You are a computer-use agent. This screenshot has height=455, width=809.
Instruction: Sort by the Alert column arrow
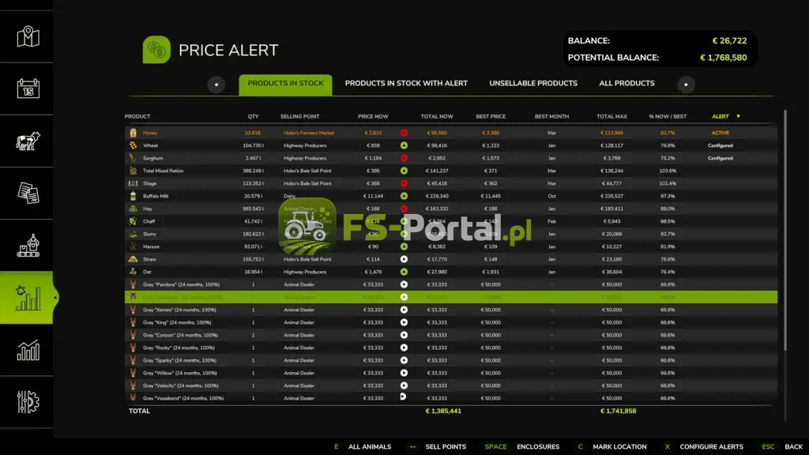point(739,117)
